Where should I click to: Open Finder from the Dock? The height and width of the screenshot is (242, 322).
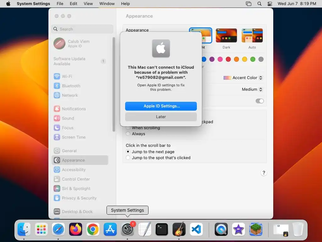pyautogui.click(x=24, y=229)
